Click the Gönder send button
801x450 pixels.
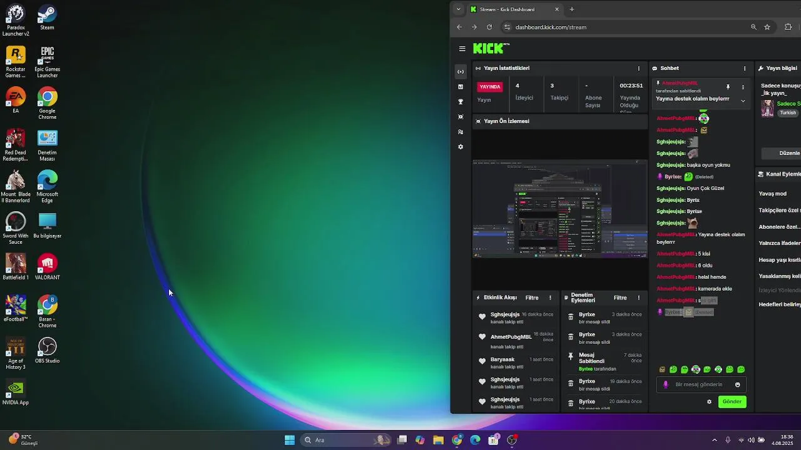click(x=732, y=402)
